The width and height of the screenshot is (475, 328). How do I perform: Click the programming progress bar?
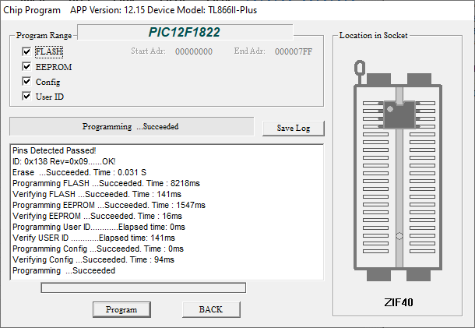[x=143, y=287]
